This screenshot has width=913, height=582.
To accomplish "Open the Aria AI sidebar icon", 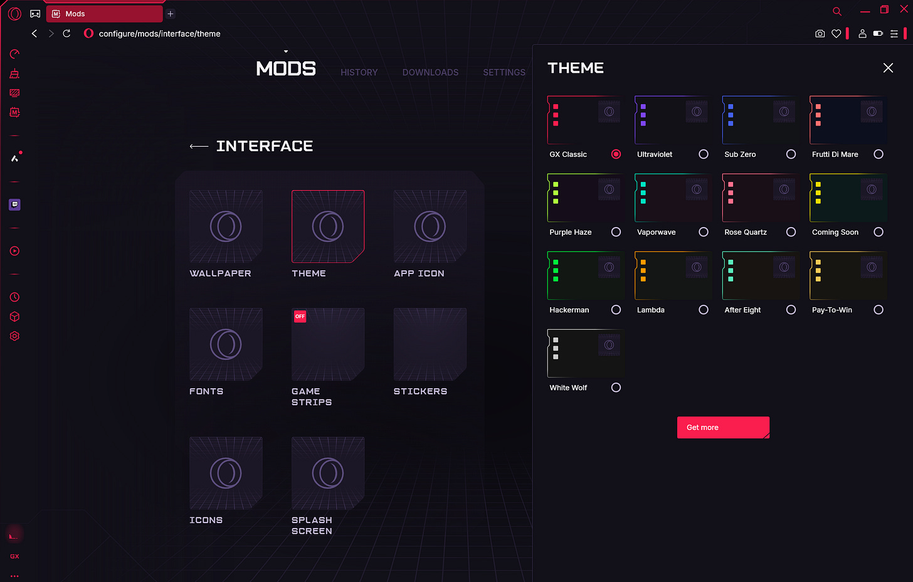I will [x=14, y=158].
